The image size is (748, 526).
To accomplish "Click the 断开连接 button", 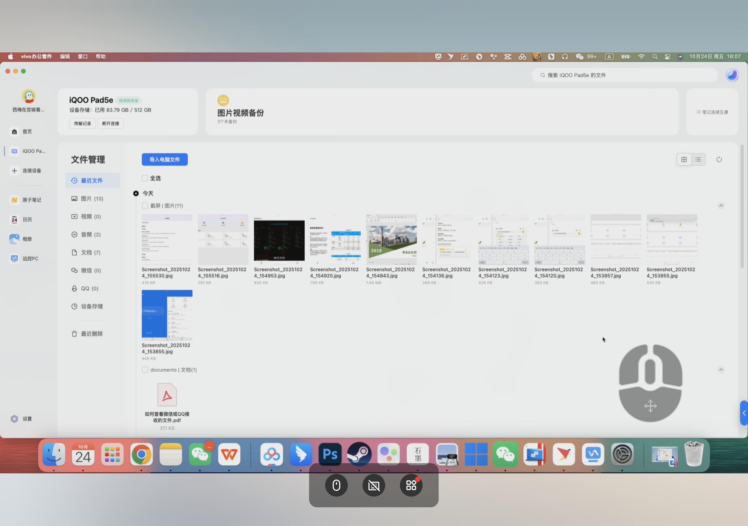I will (x=110, y=123).
